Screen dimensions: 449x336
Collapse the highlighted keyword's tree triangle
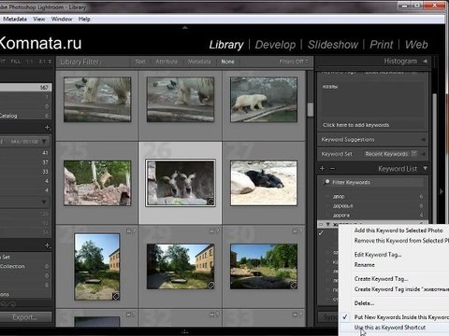(x=327, y=224)
